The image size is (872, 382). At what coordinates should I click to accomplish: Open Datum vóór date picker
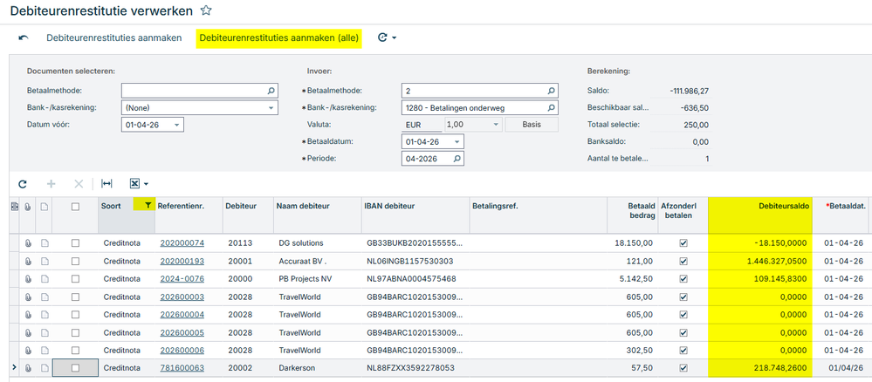pyautogui.click(x=177, y=125)
